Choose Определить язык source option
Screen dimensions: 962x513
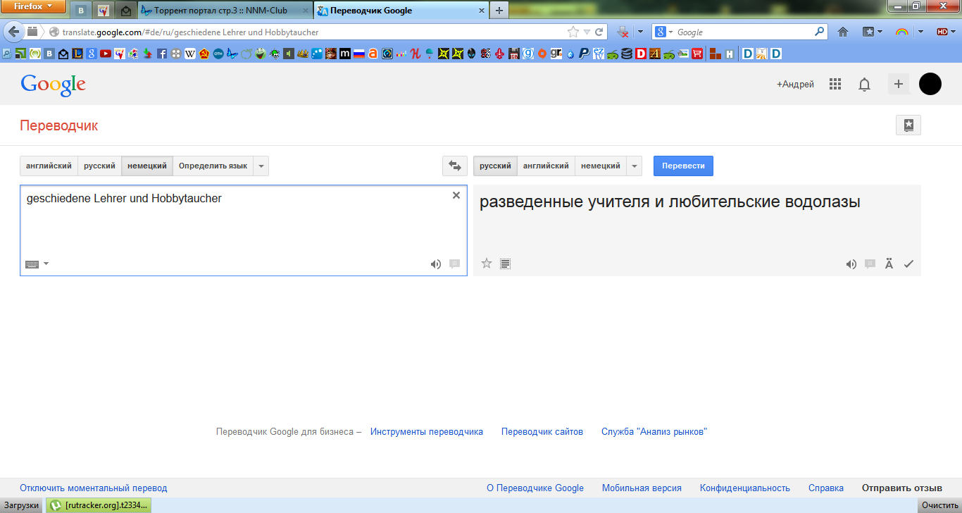tap(213, 166)
